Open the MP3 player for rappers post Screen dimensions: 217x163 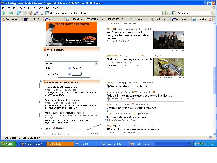click(65, 113)
